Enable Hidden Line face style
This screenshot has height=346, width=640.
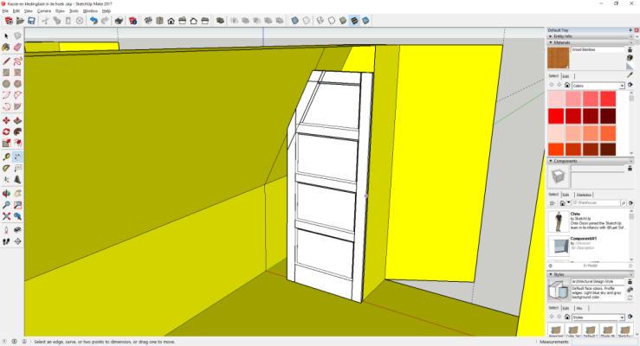point(332,21)
